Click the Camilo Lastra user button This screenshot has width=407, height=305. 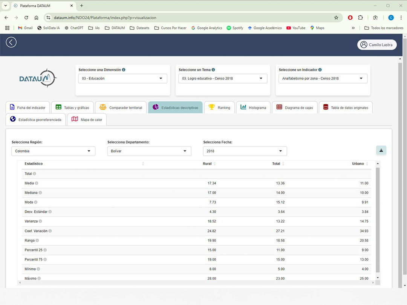(376, 44)
